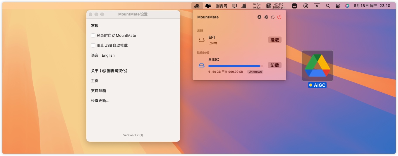Screen dimensions: 398x156
Task: Click 检查更新... to check for updates
Action: tap(100, 101)
